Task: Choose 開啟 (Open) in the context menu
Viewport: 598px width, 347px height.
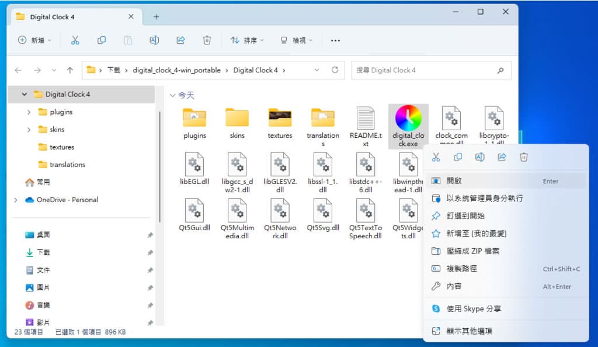Action: (506, 181)
